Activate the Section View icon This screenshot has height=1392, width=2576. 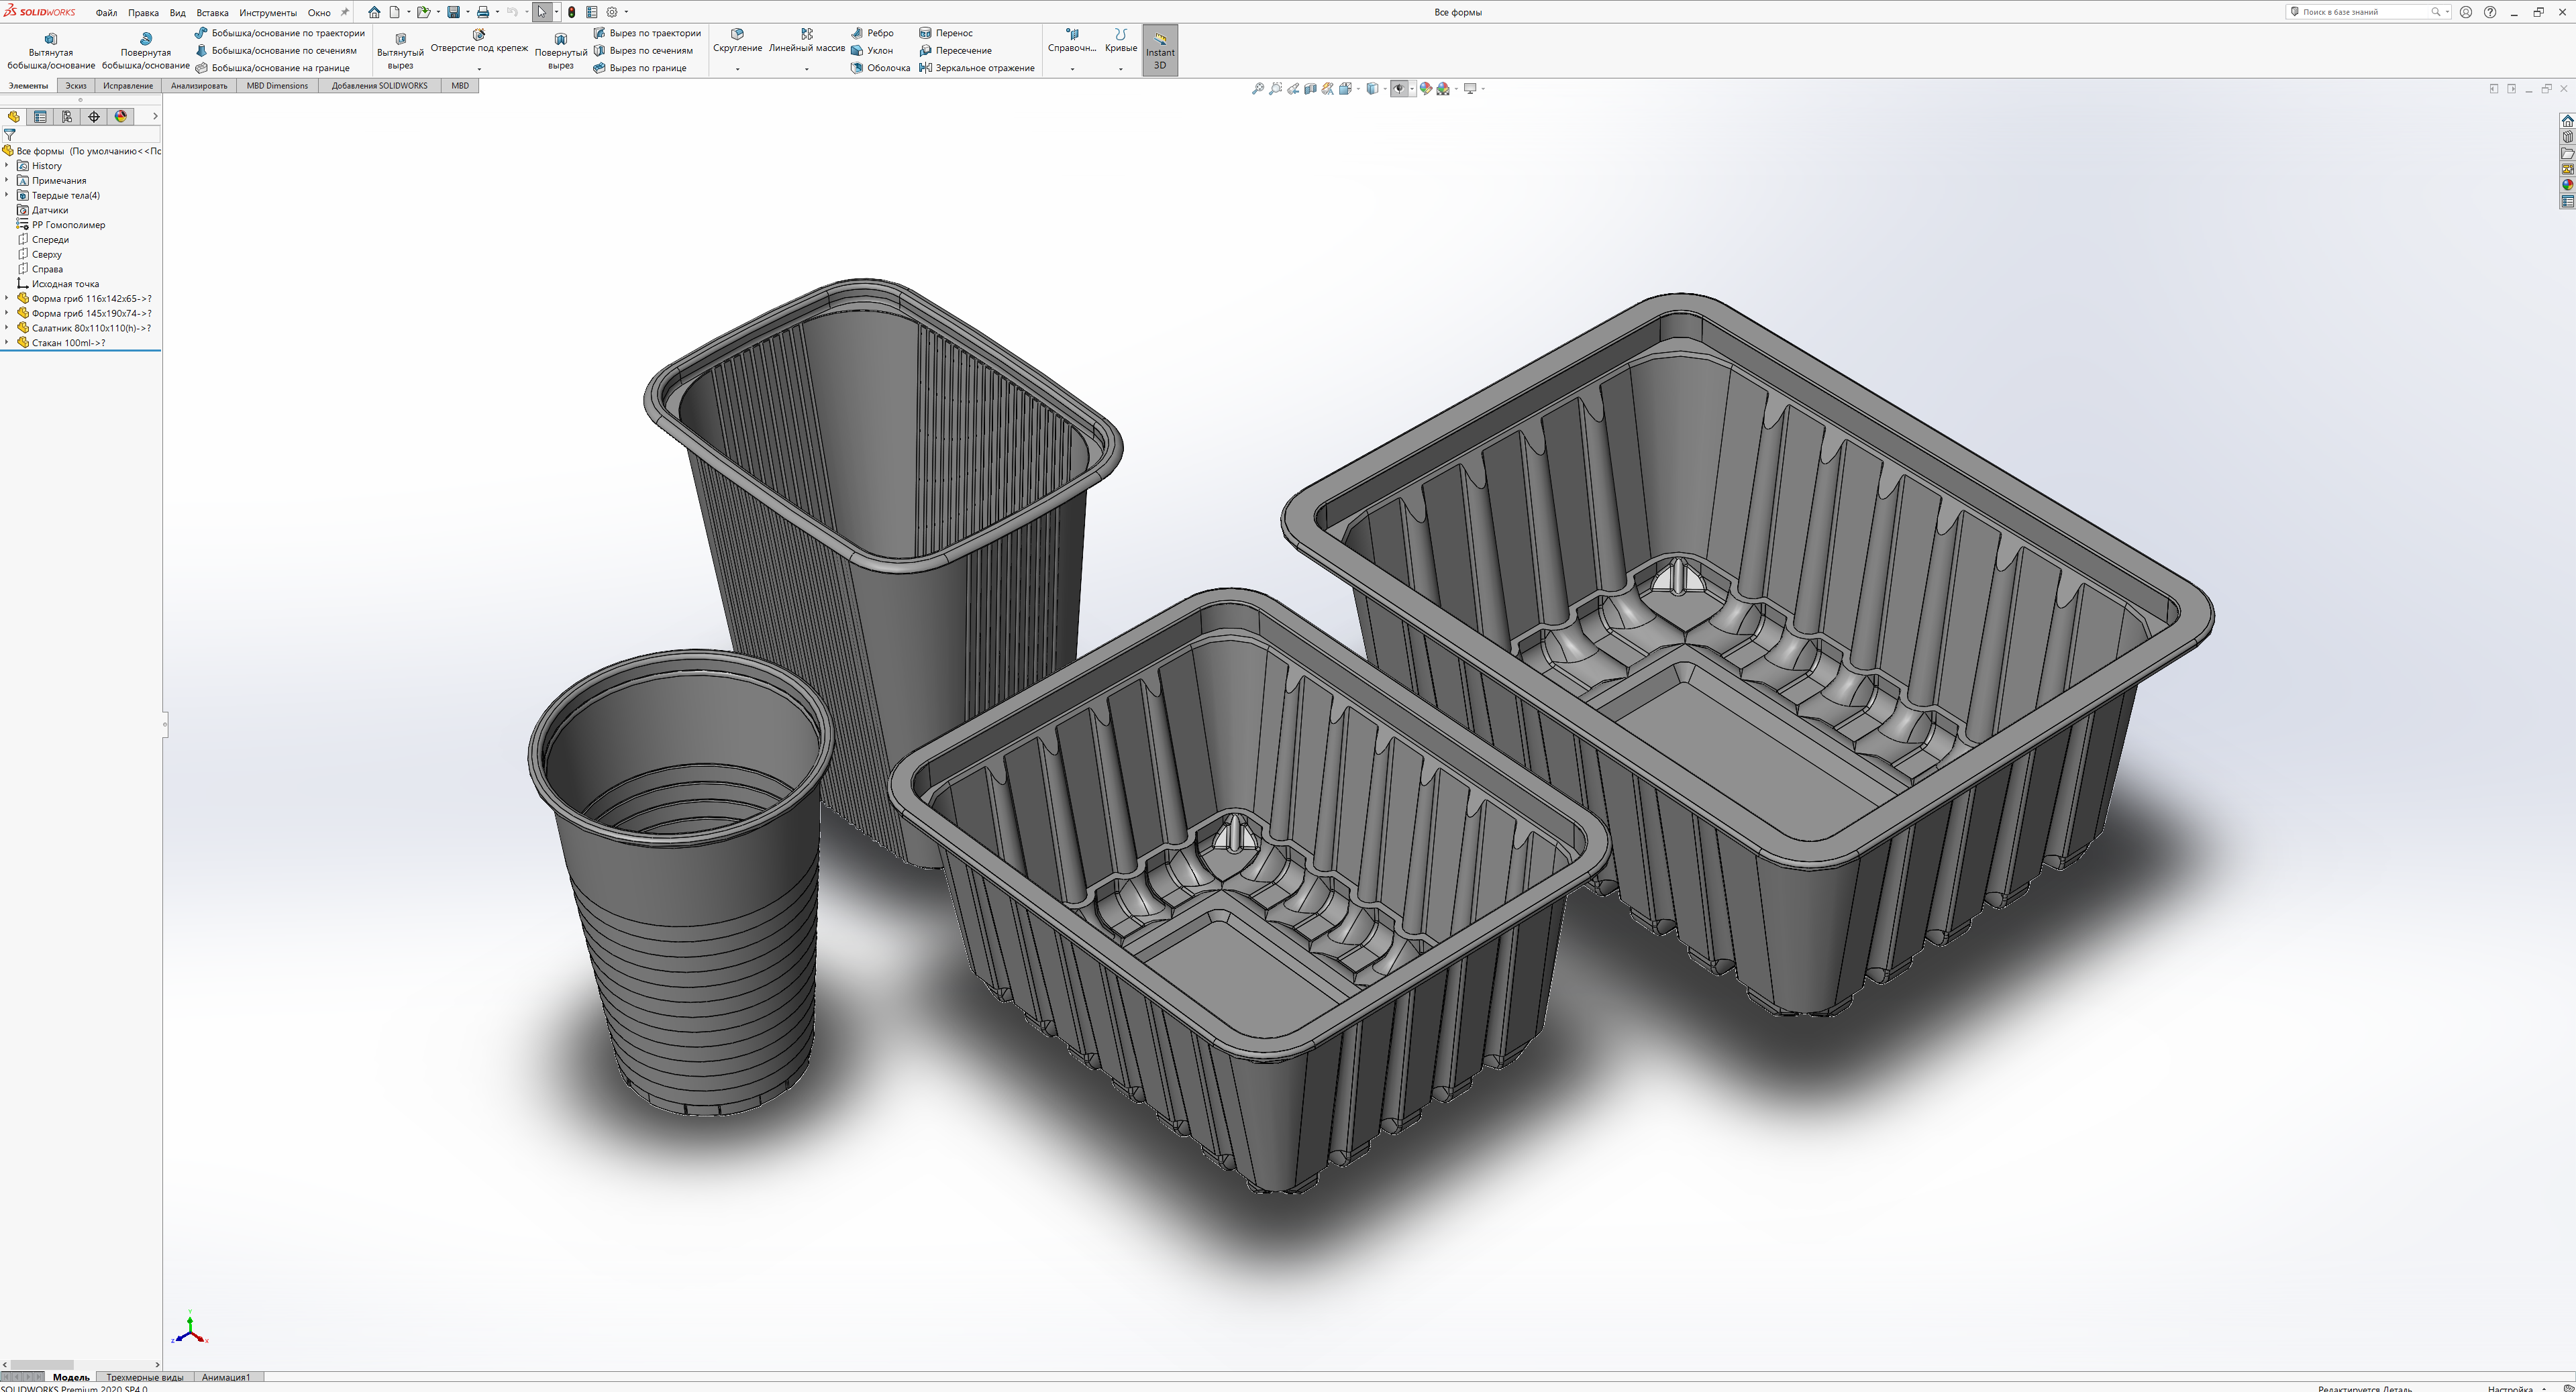1310,89
